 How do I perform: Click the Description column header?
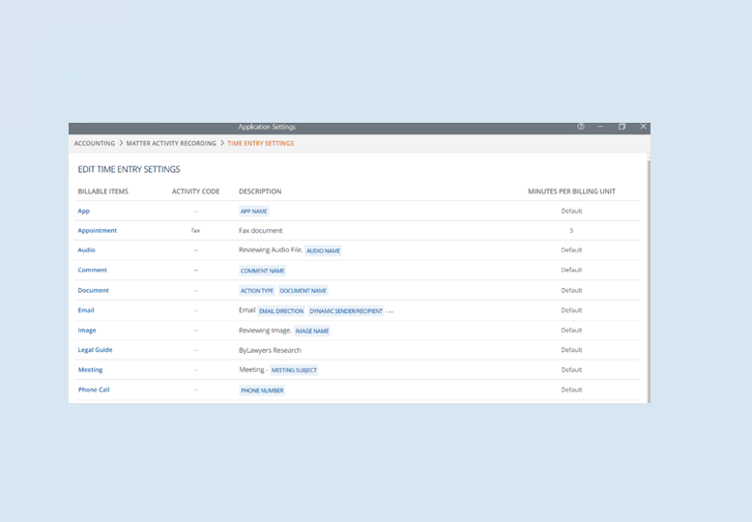[x=260, y=191]
